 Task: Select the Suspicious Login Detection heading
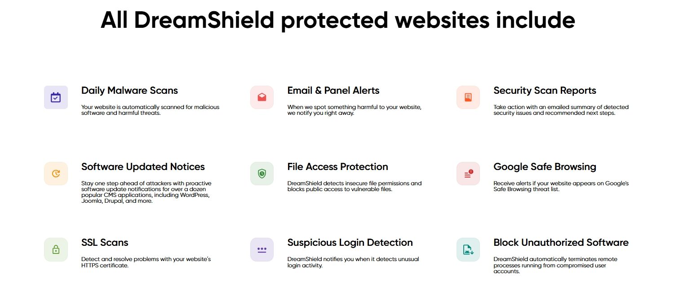350,243
